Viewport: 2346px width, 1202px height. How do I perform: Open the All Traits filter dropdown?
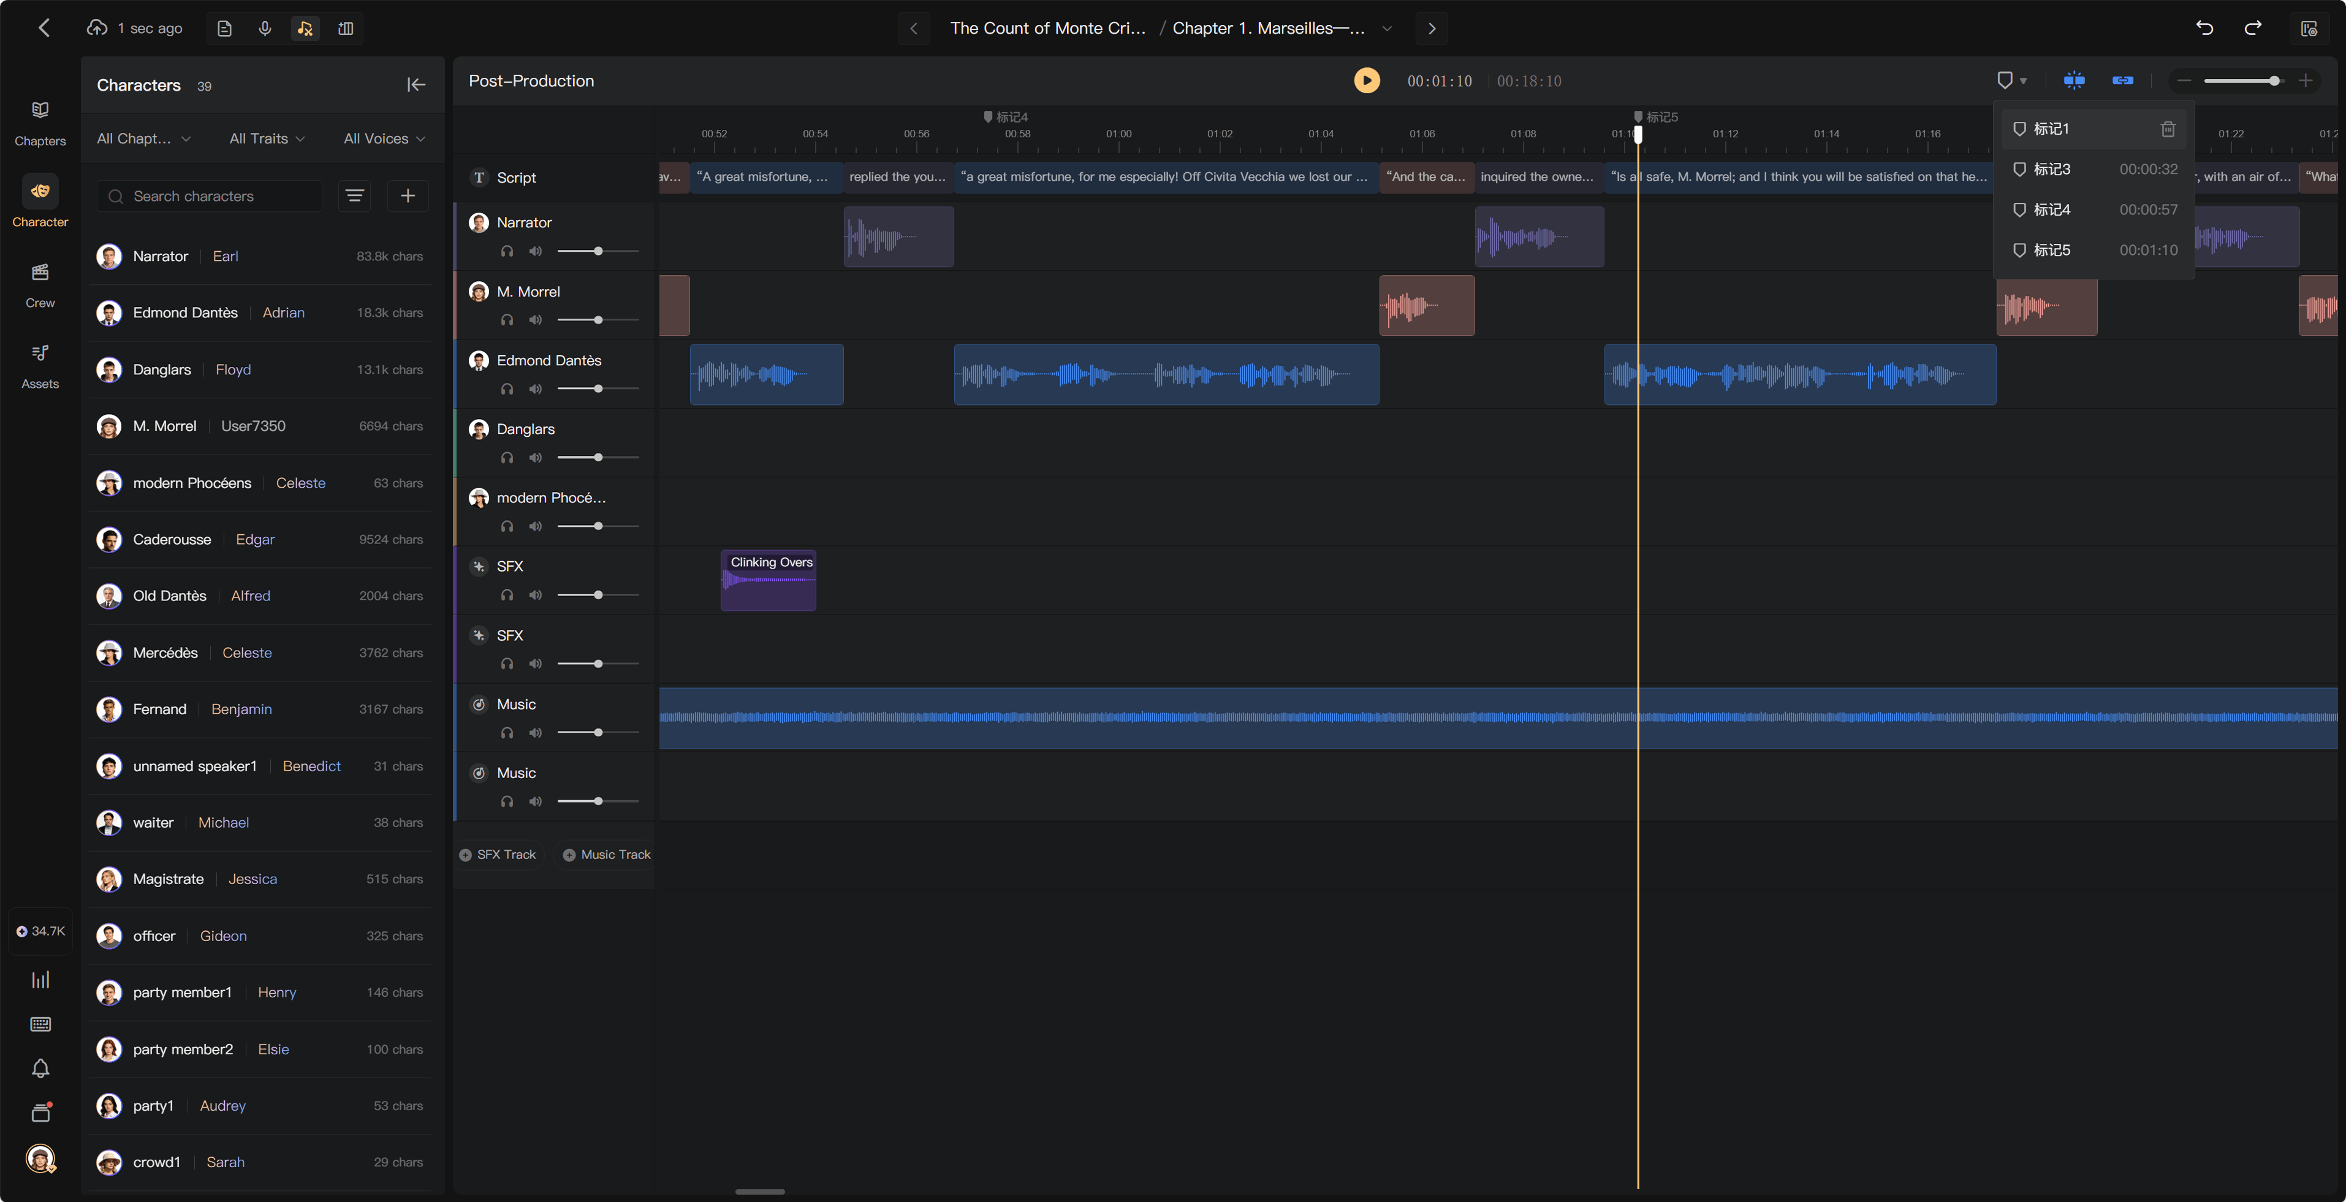[267, 138]
